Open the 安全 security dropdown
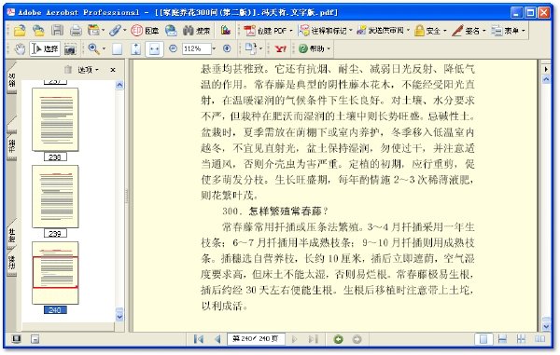Image resolution: width=560 pixels, height=355 pixels. 430,31
